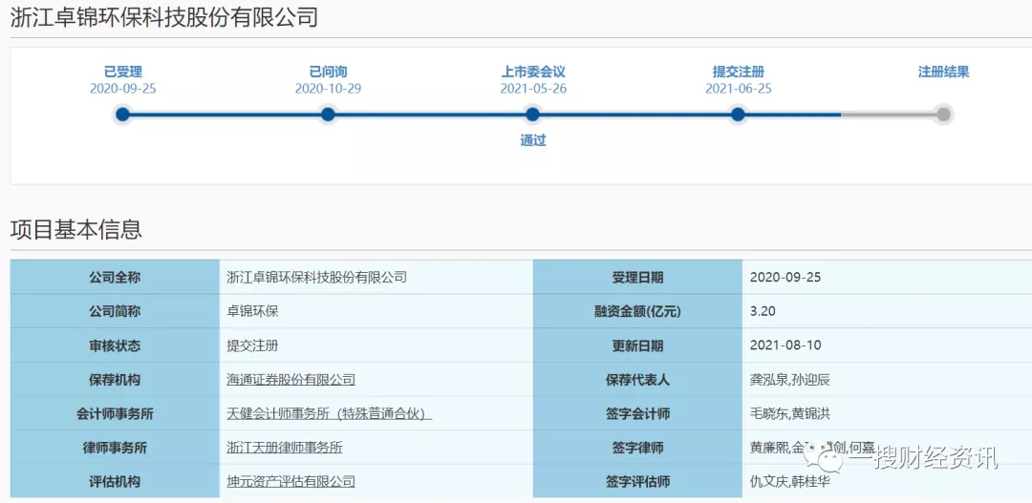This screenshot has height=503, width=1032.
Task: Click the 上市委会议 timeline dot
Action: coord(533,115)
